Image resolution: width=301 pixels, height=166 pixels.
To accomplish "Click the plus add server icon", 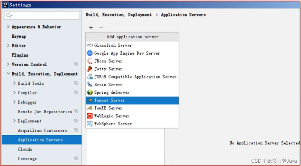I will point(91,28).
